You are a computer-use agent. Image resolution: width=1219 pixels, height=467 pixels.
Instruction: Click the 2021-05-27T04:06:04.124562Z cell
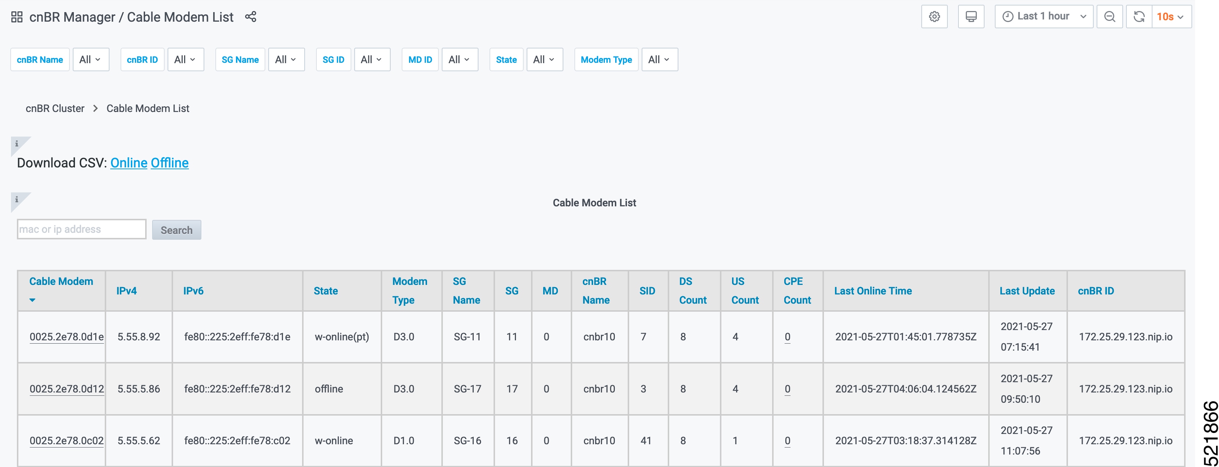[906, 389]
